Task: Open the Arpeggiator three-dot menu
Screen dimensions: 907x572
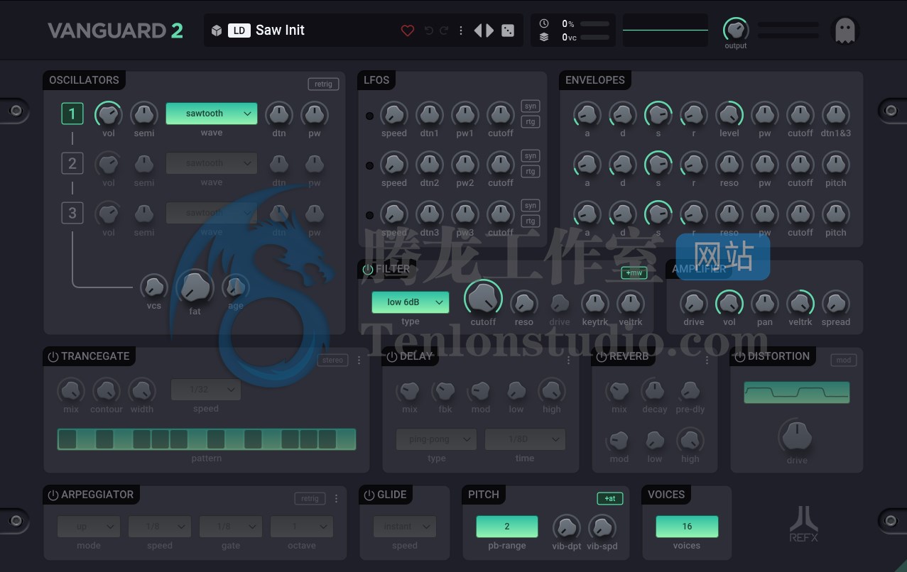Action: (x=336, y=499)
